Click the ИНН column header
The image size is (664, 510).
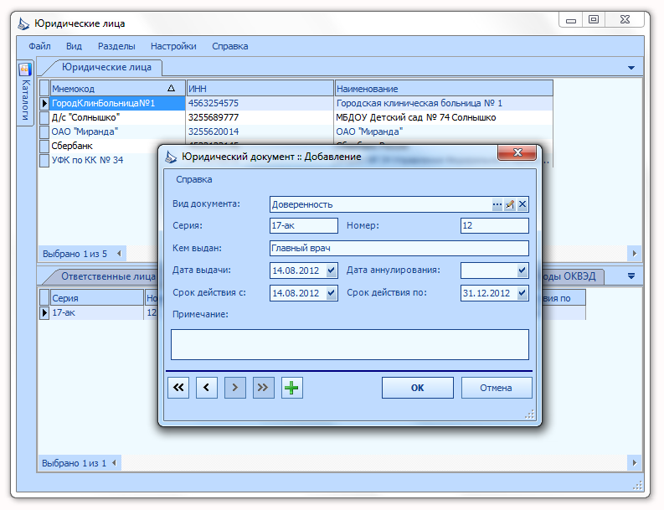point(260,88)
